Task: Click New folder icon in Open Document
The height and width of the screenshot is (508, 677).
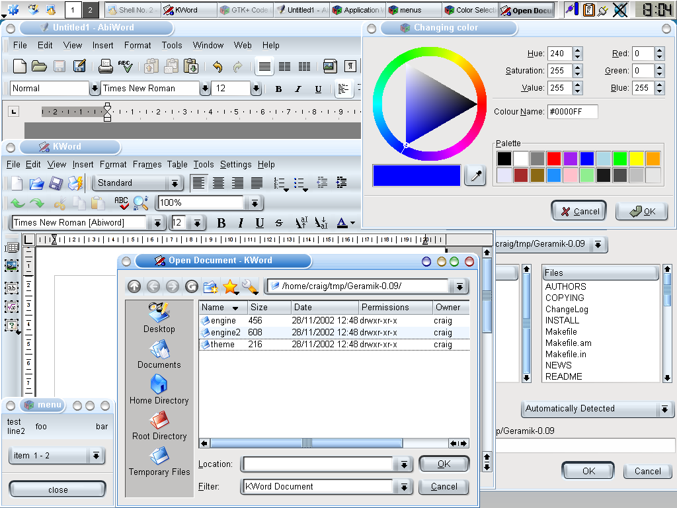Action: [211, 286]
